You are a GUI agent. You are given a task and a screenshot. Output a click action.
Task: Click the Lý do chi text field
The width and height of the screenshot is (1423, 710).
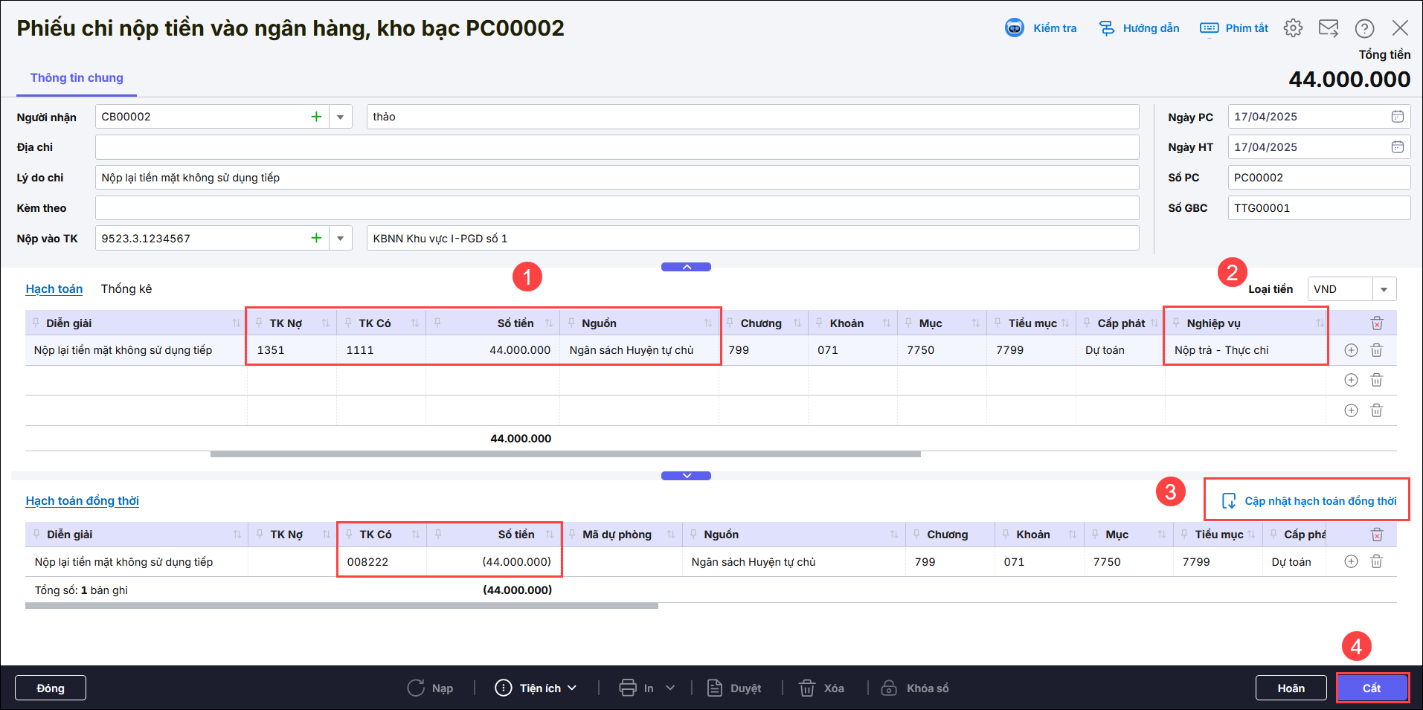pyautogui.click(x=616, y=178)
